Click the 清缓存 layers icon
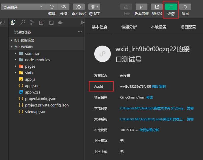This screenshot has height=160, width=203. pos(93,7)
